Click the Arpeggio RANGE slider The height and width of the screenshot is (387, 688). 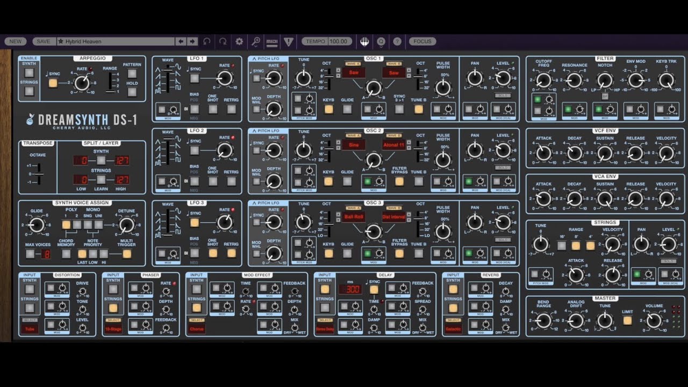[110, 82]
